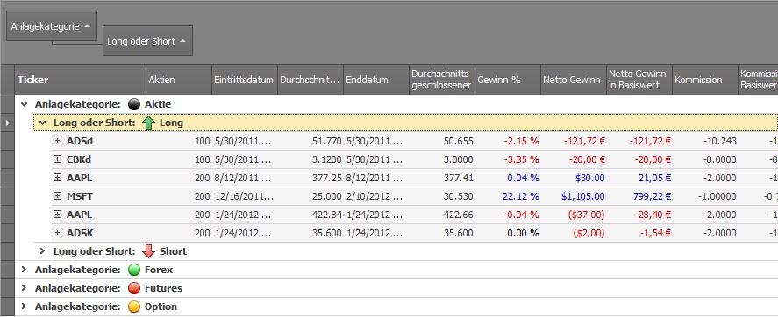Expand the ADSd trade row
The width and height of the screenshot is (778, 317).
pyautogui.click(x=58, y=141)
